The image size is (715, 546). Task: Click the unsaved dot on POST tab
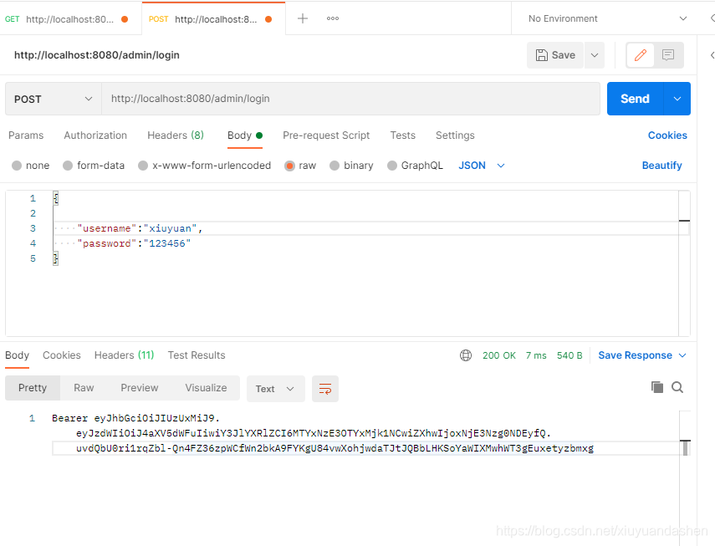pos(268,19)
